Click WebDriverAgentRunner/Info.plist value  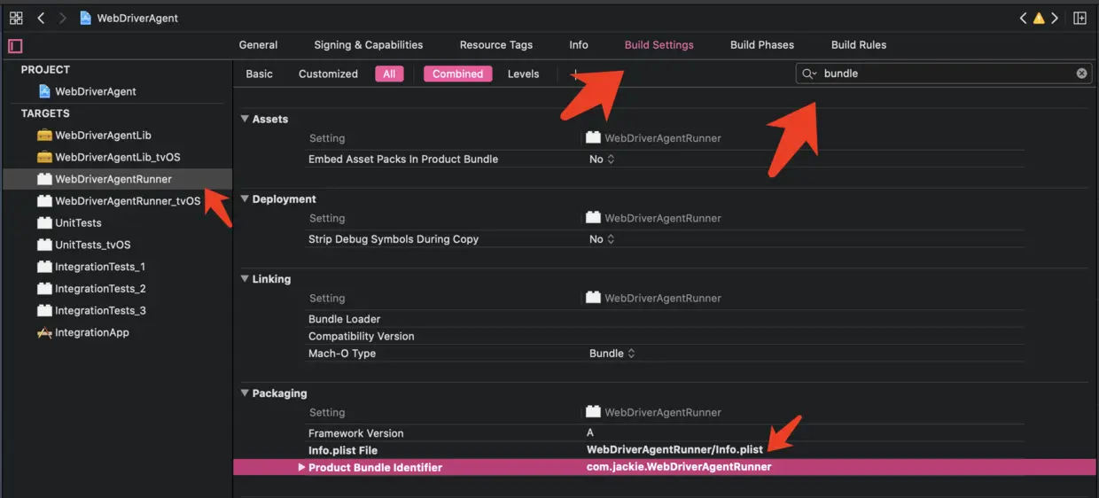pyautogui.click(x=674, y=450)
